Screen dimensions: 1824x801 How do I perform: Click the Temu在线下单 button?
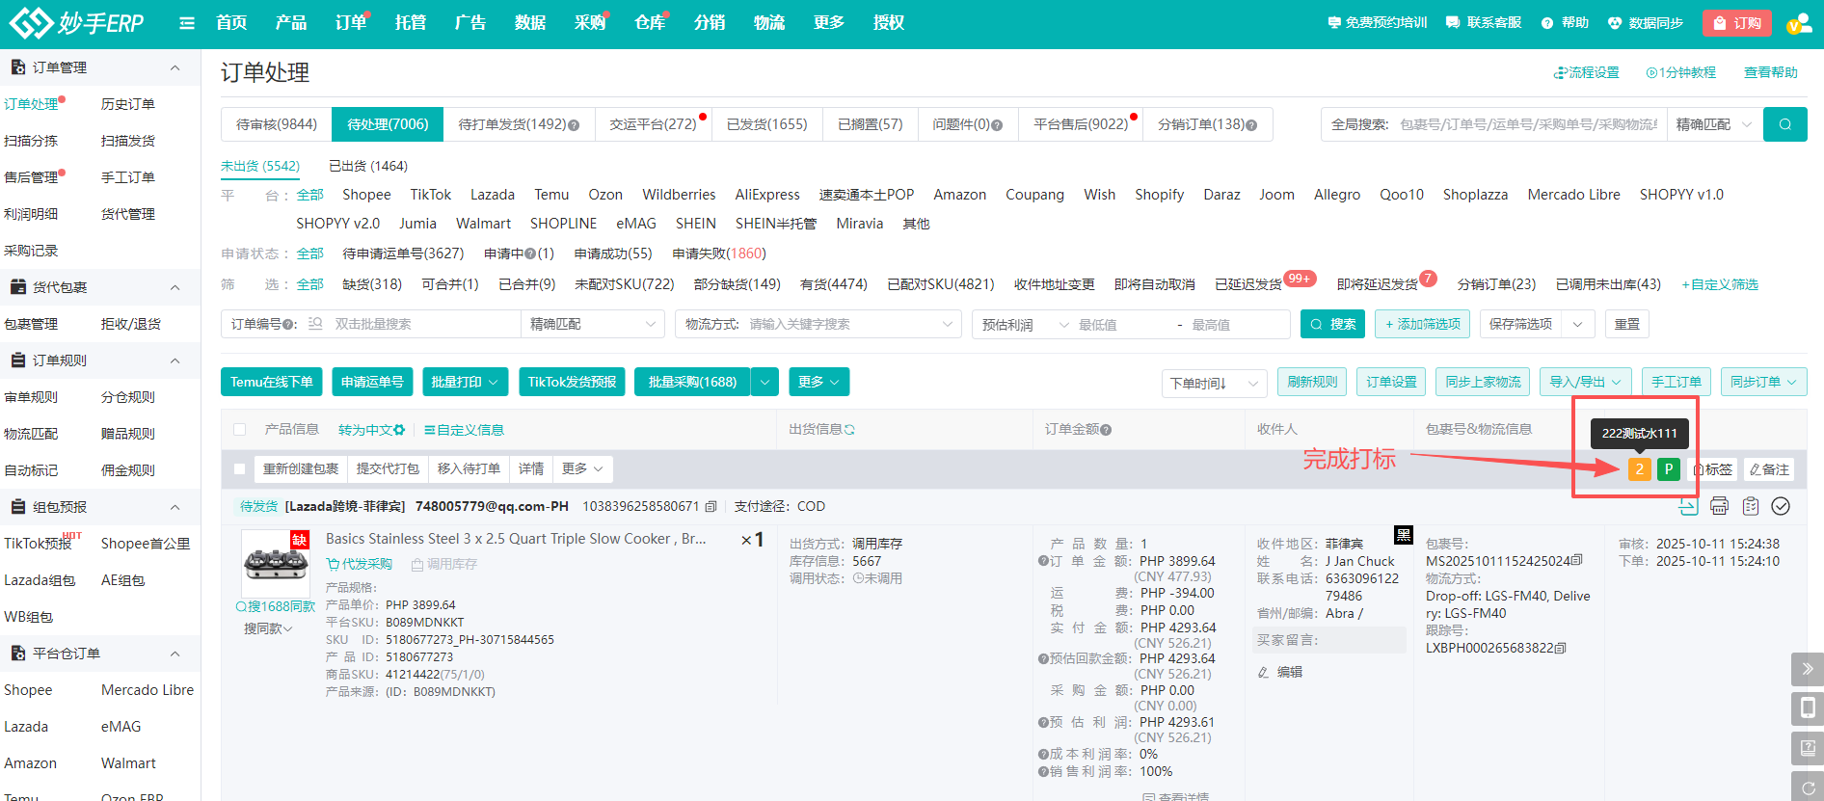[x=271, y=382]
